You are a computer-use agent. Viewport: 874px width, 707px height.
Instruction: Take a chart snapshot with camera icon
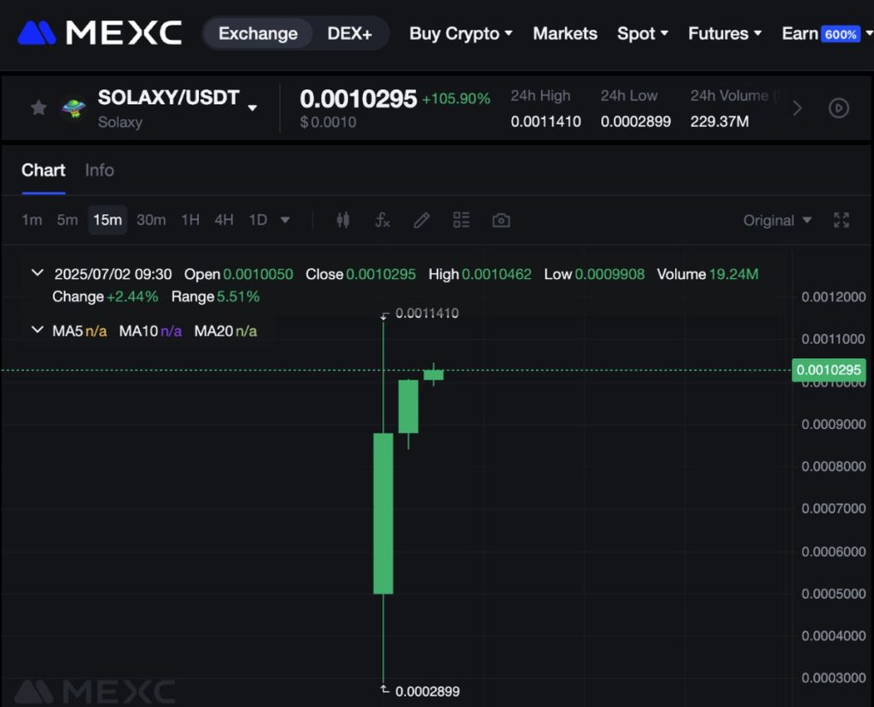point(501,220)
